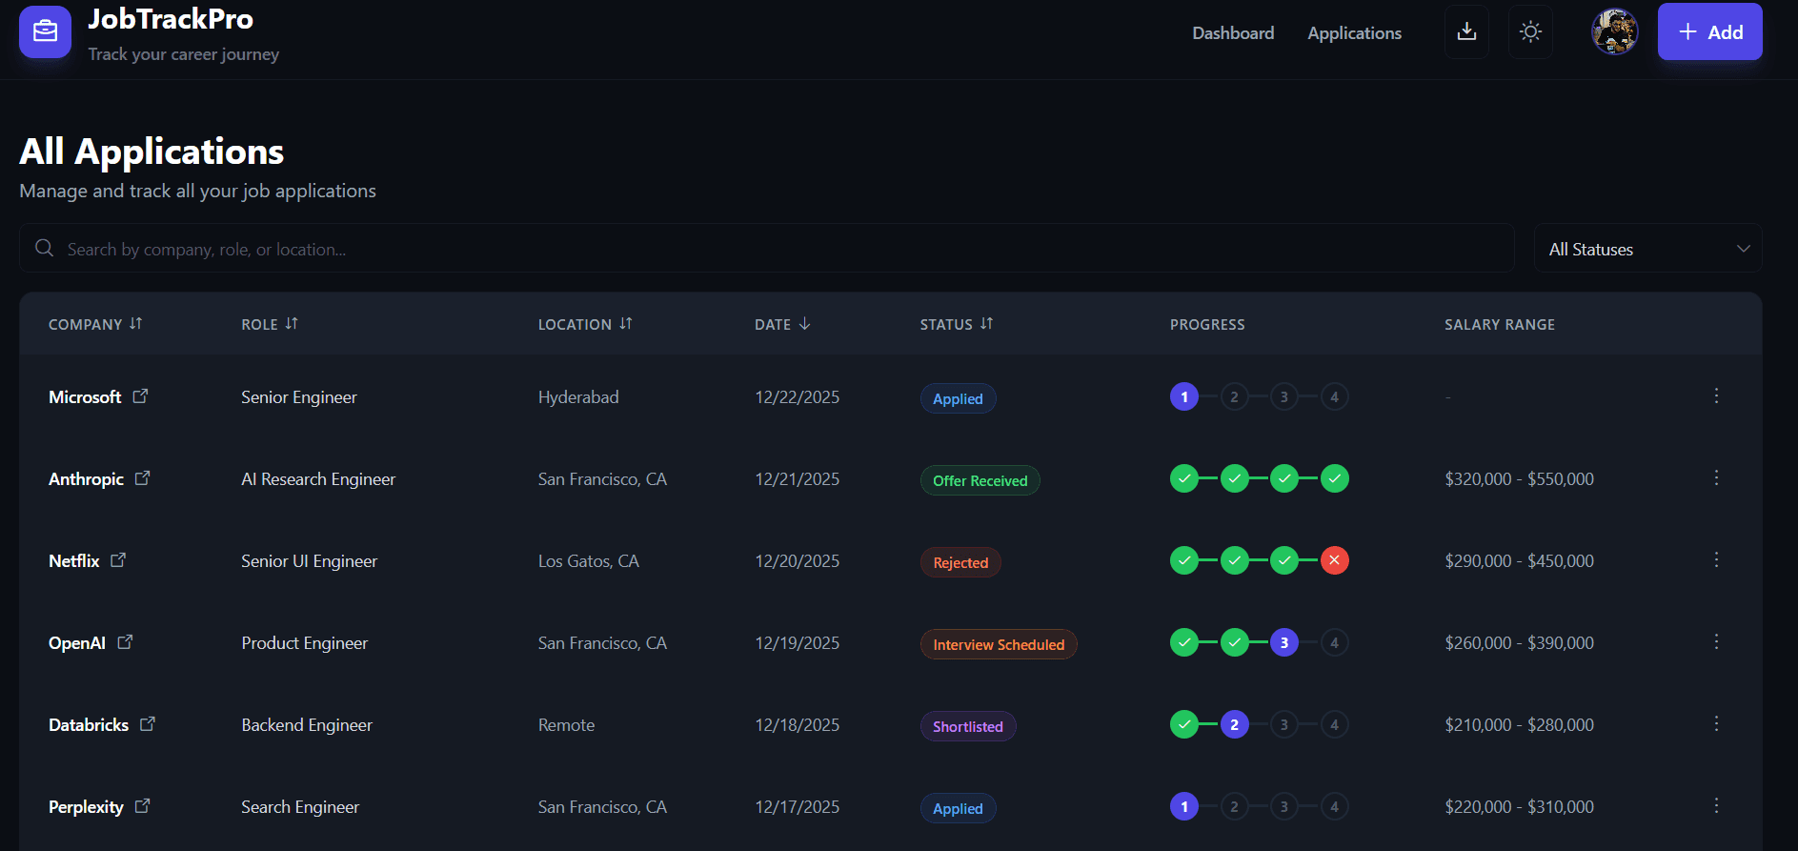Click the Anthropic company name

86,478
